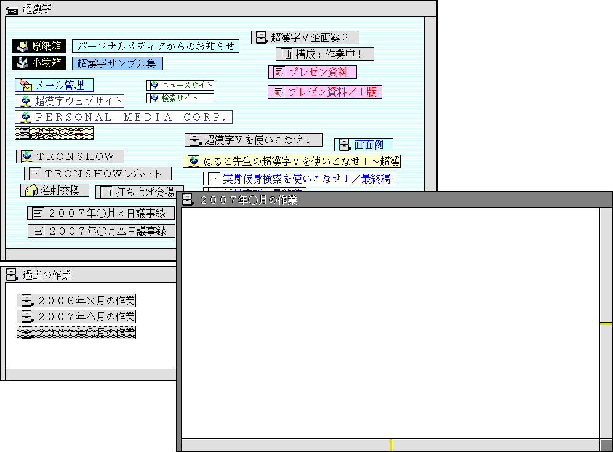Open 超漢字V企画案2 cabinet

click(305, 38)
